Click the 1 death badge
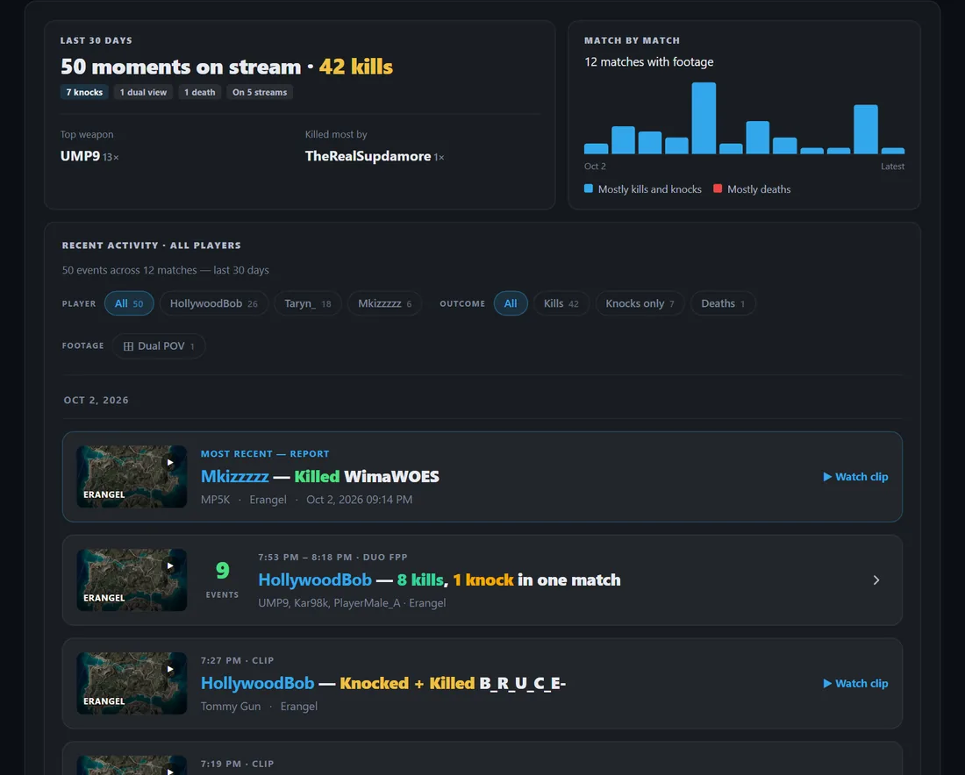The width and height of the screenshot is (965, 775). pos(199,92)
